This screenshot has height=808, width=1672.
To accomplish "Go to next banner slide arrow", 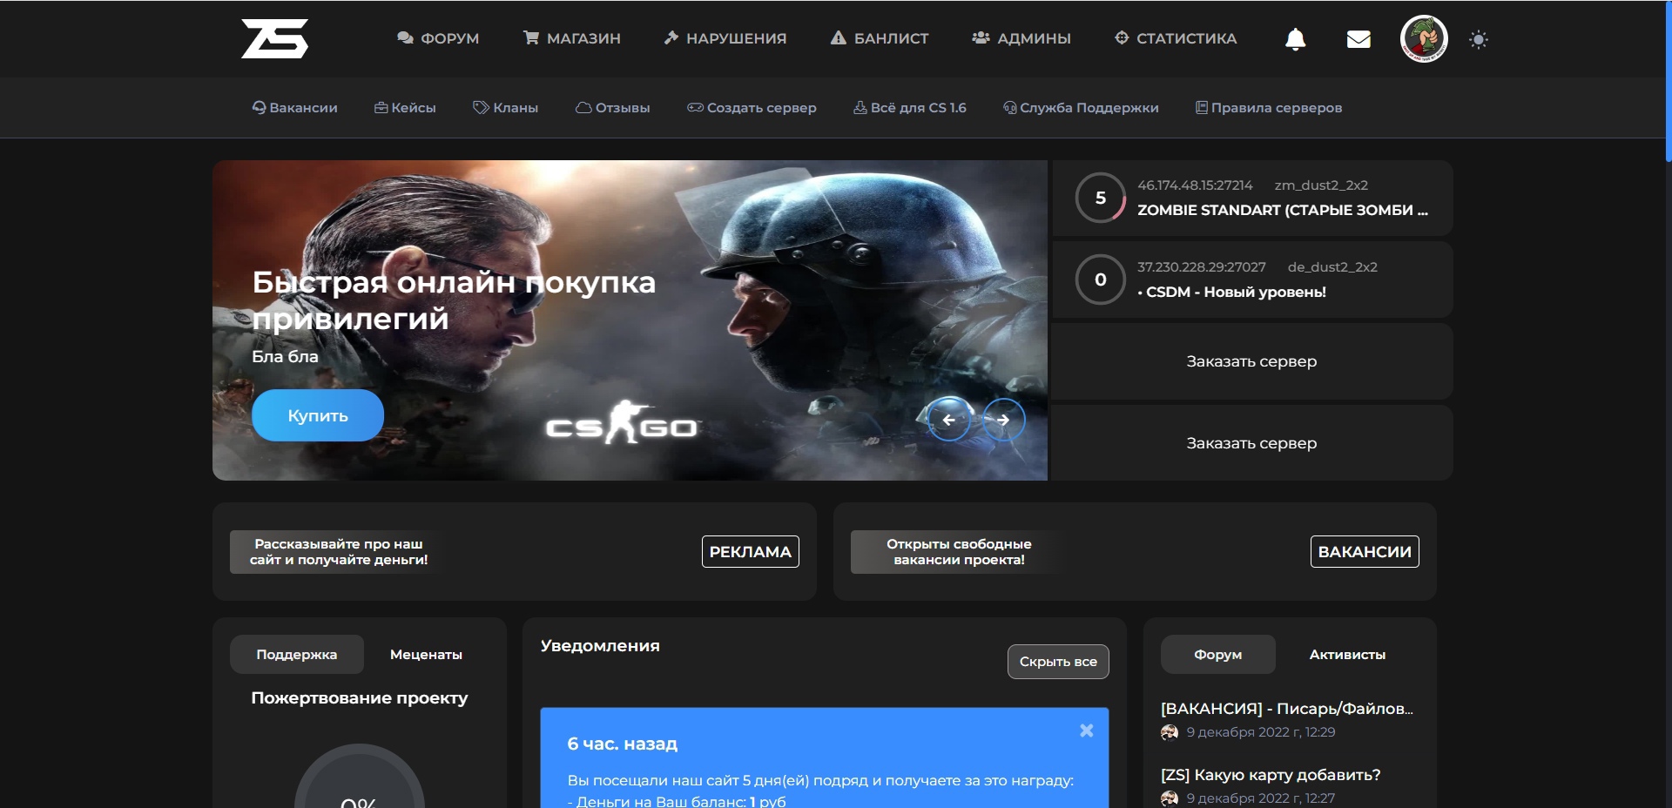I will click(1003, 420).
